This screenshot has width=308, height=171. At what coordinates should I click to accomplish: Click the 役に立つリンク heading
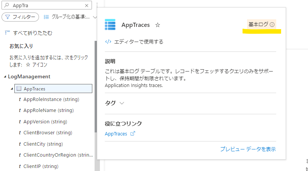pyautogui.click(x=123, y=124)
